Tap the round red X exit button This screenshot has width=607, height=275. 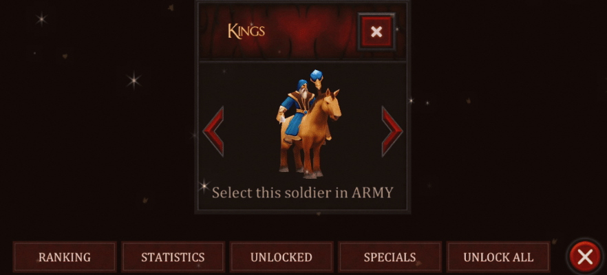(585, 256)
